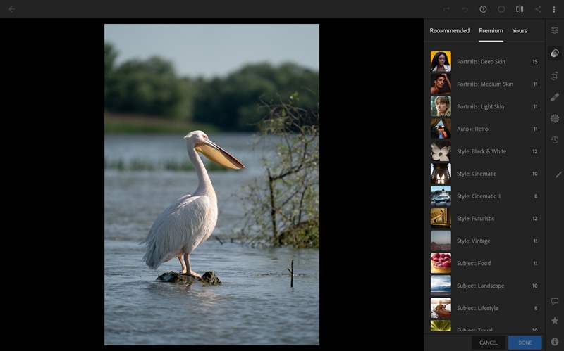
Task: Open the Info panel icon
Action: 555,342
